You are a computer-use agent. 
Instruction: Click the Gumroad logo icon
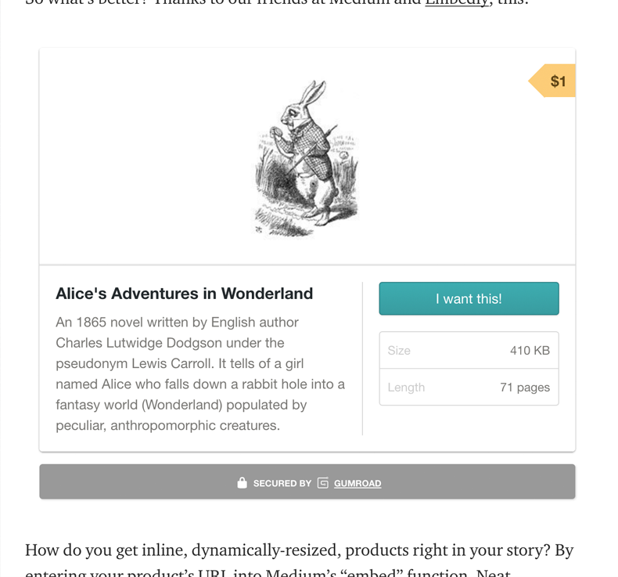click(x=323, y=483)
